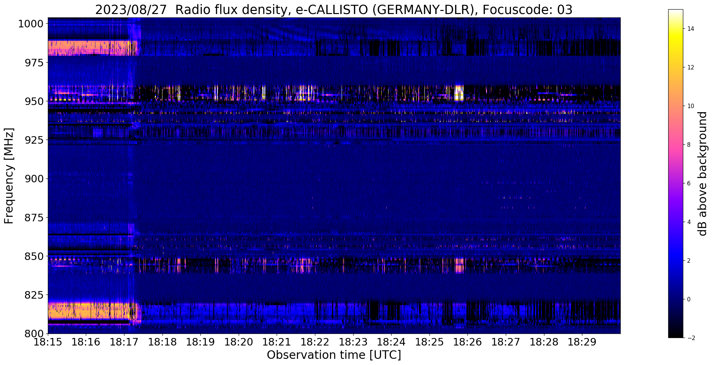Click the colorbar tick label 2
Screen dimensions: 713x365
click(689, 261)
